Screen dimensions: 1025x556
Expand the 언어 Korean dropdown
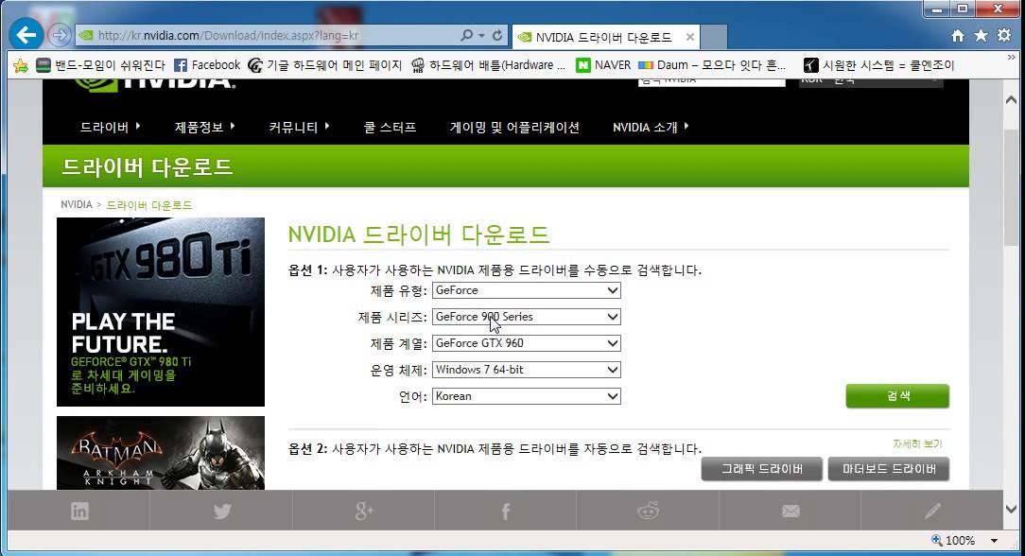click(527, 396)
